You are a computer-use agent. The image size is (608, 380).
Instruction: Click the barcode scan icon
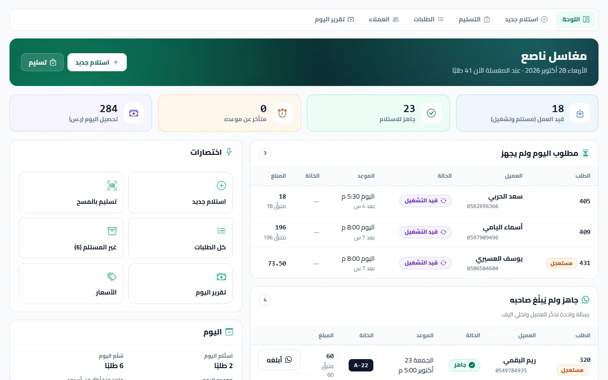(x=112, y=185)
